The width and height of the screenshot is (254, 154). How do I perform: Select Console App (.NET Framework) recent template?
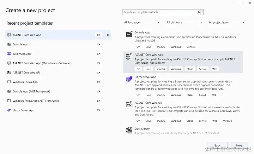[58, 91]
